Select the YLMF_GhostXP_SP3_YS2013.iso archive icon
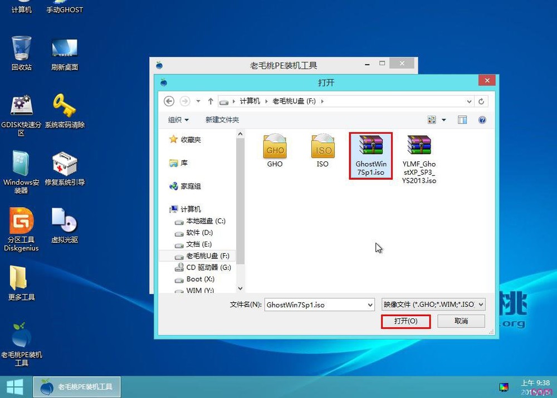The height and width of the screenshot is (398, 557). (x=419, y=145)
